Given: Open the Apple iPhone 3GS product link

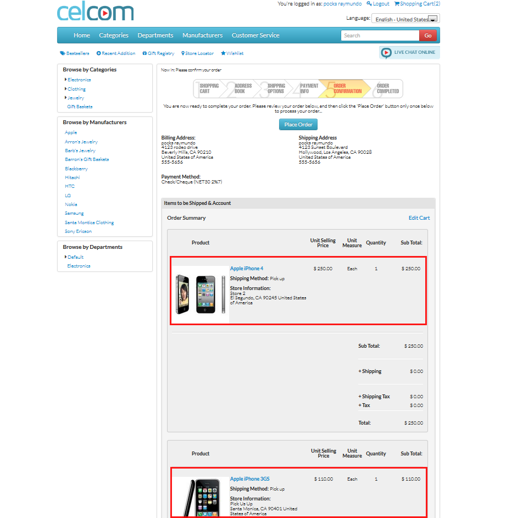Looking at the screenshot, I should (x=250, y=479).
